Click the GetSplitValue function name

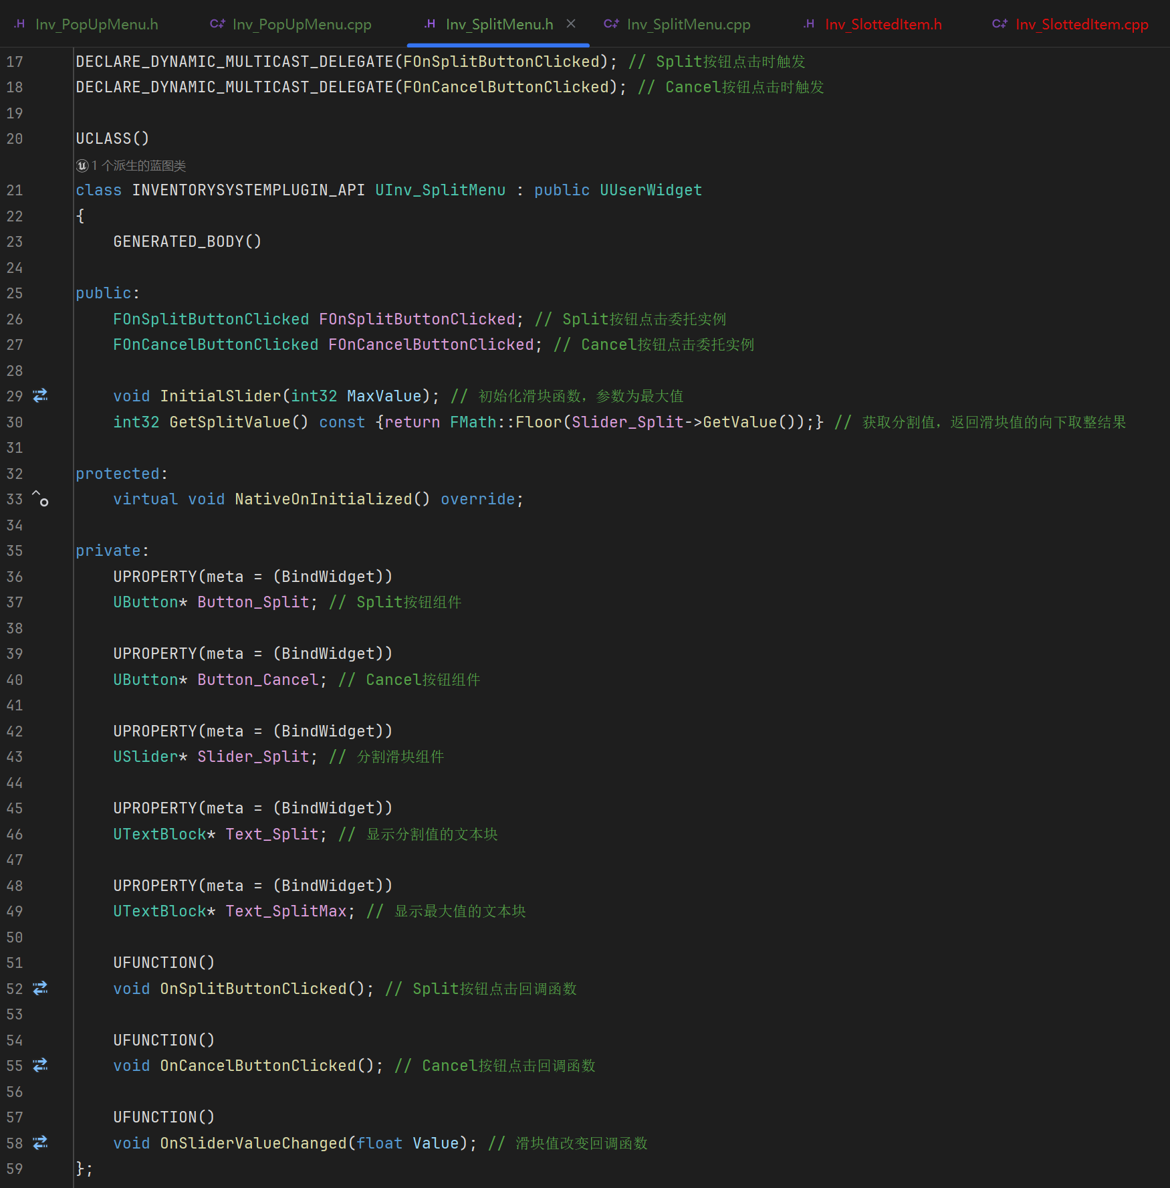pyautogui.click(x=230, y=422)
